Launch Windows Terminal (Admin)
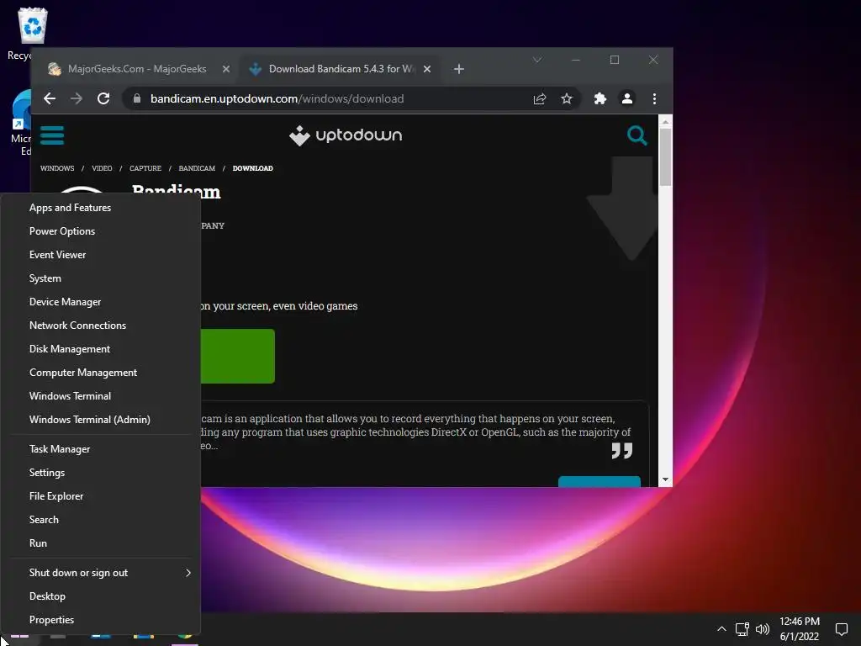The image size is (861, 646). click(101, 420)
